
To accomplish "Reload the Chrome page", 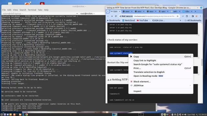I will coord(116,16).
